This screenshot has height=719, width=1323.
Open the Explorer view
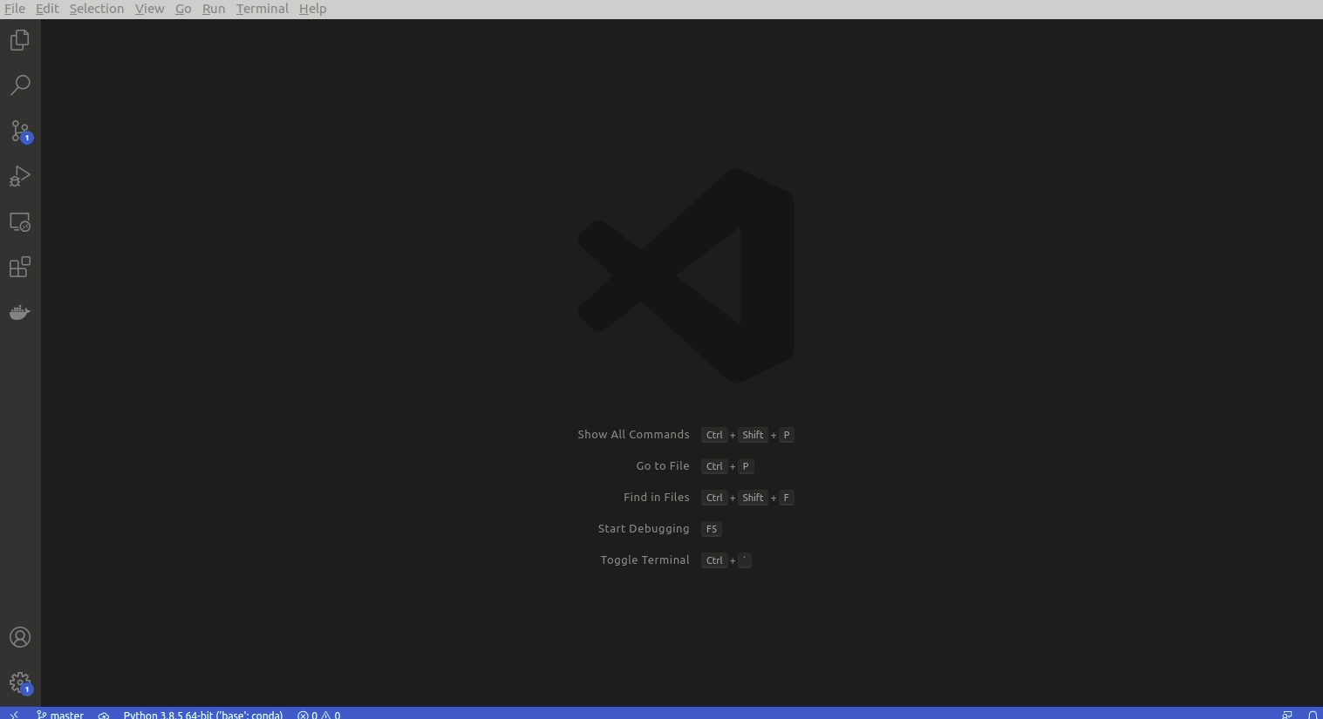tap(20, 40)
